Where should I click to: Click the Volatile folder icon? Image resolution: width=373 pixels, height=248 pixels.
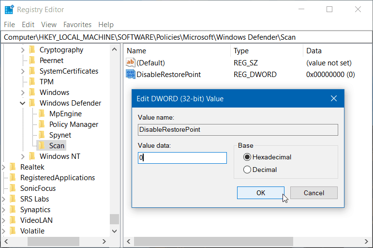[x=13, y=231]
